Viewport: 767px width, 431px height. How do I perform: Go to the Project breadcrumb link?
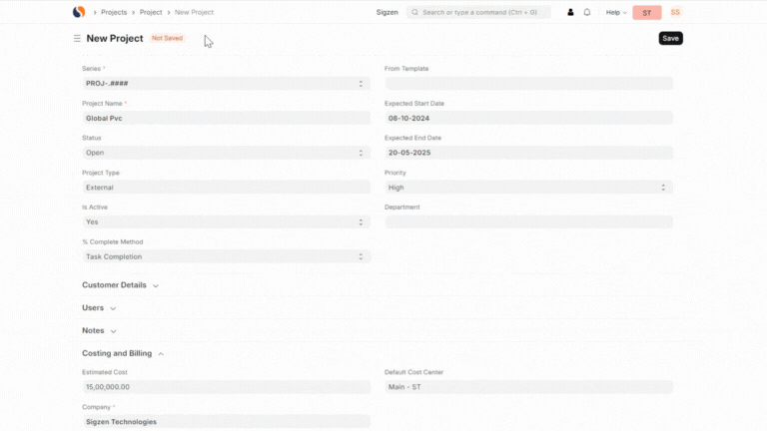[x=151, y=13]
